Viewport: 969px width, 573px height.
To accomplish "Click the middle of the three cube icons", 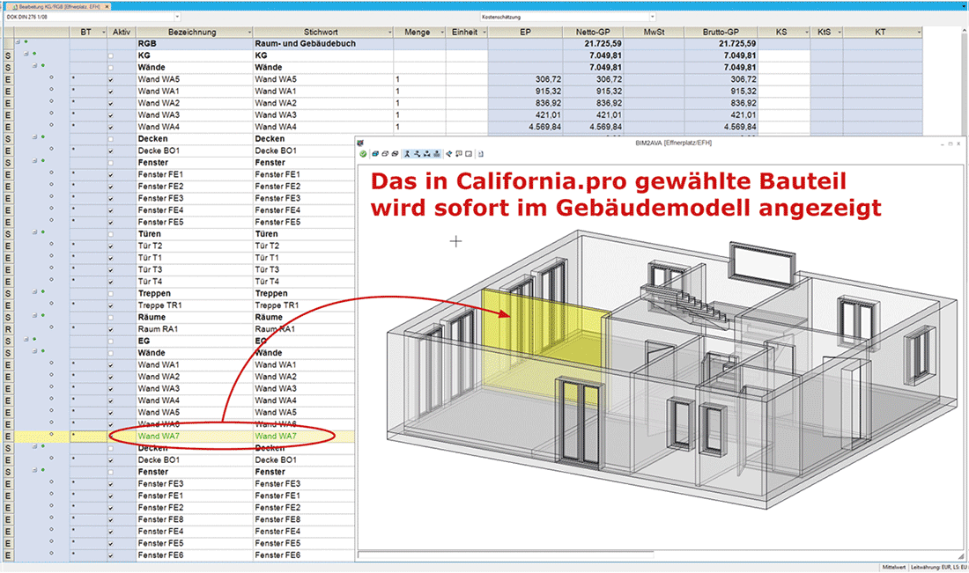I will (385, 154).
